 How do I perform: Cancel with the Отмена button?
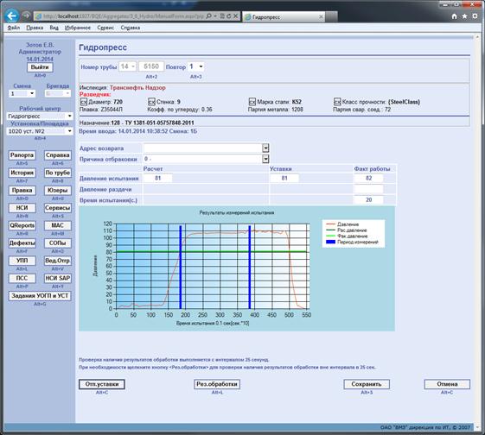(x=447, y=384)
